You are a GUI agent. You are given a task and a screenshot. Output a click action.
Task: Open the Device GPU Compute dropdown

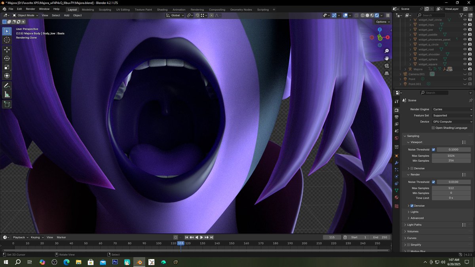coord(452,122)
